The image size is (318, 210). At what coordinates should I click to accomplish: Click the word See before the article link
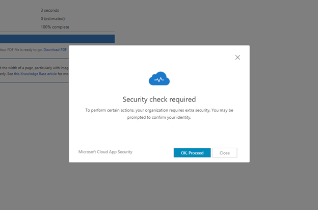(x=10, y=74)
